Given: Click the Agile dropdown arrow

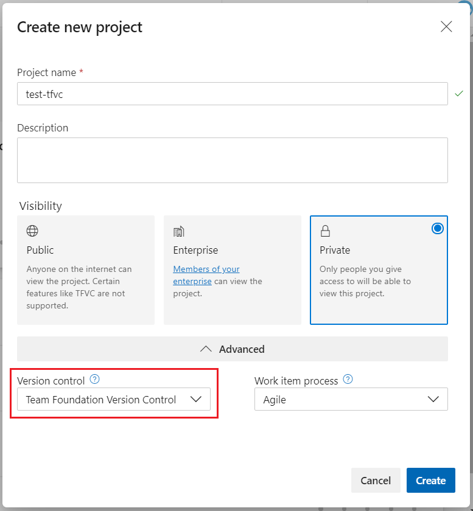Looking at the screenshot, I should tap(433, 400).
